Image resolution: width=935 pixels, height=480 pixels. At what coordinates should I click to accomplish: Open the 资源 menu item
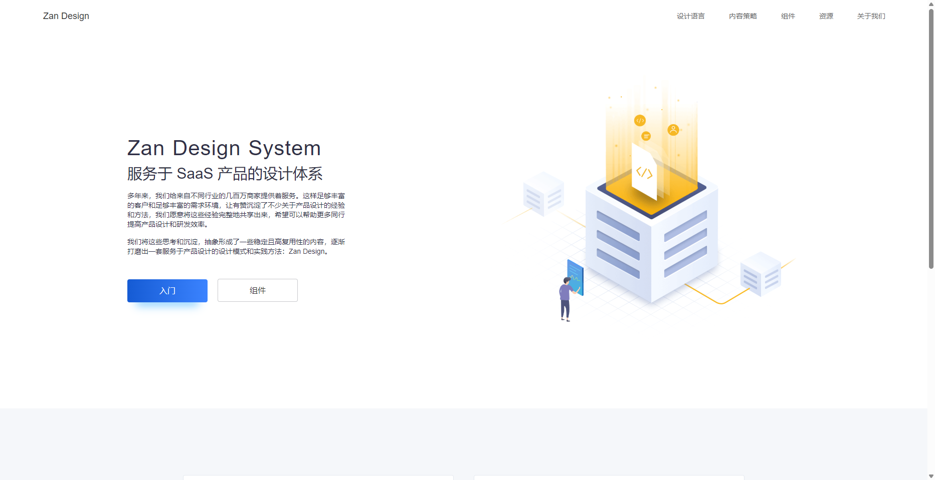coord(826,16)
